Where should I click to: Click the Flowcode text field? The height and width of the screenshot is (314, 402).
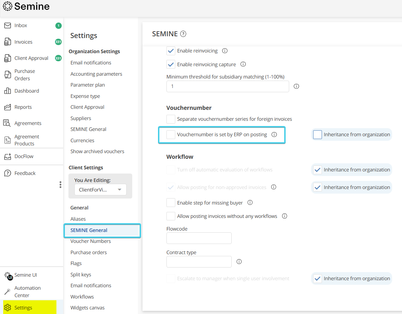coord(199,238)
